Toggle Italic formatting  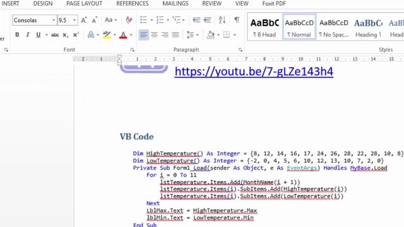click(x=28, y=35)
